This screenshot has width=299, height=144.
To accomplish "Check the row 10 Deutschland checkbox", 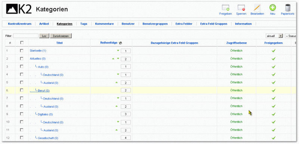I will tap(22, 122).
